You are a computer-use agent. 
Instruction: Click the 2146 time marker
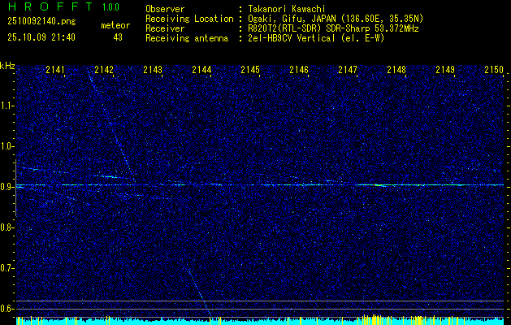[299, 69]
